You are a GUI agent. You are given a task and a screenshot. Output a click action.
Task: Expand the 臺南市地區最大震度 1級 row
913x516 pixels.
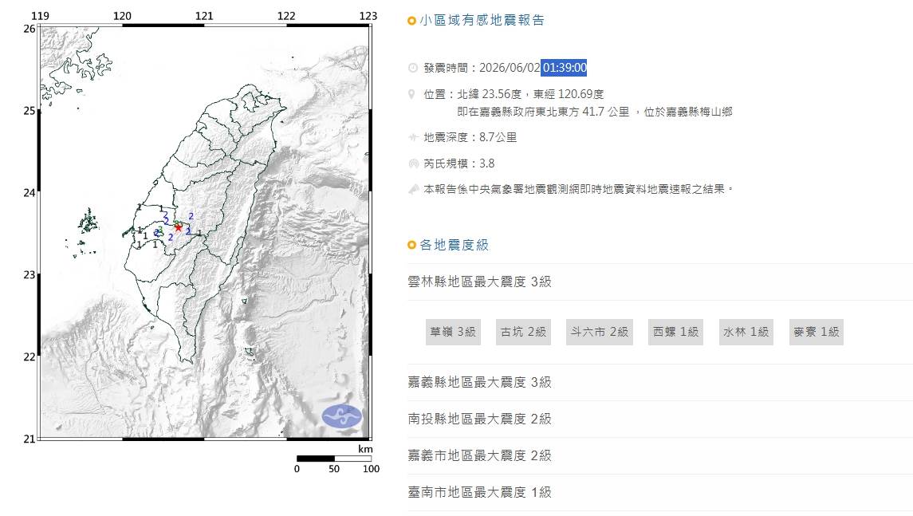(660, 493)
